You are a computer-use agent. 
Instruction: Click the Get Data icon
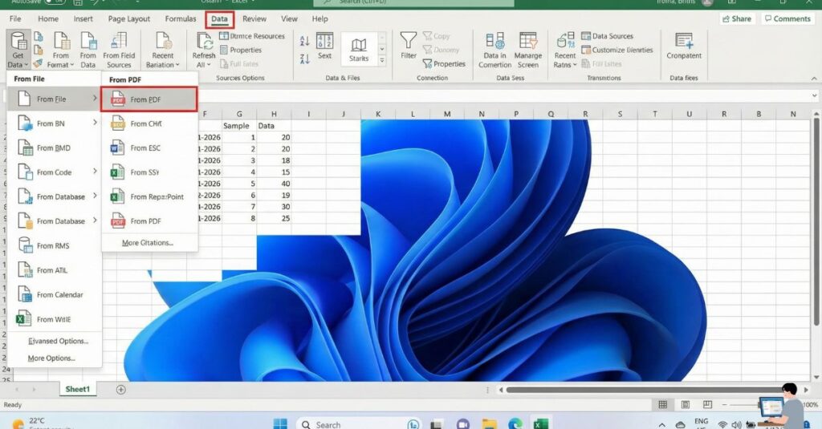(17, 42)
